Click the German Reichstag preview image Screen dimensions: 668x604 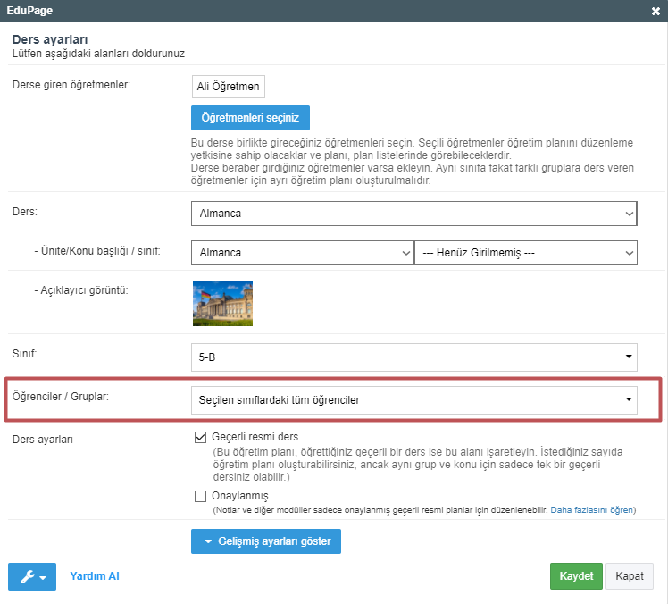(222, 305)
